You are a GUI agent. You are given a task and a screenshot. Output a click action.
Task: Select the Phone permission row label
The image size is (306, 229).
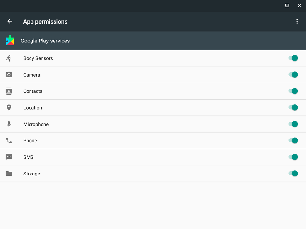tap(30, 141)
